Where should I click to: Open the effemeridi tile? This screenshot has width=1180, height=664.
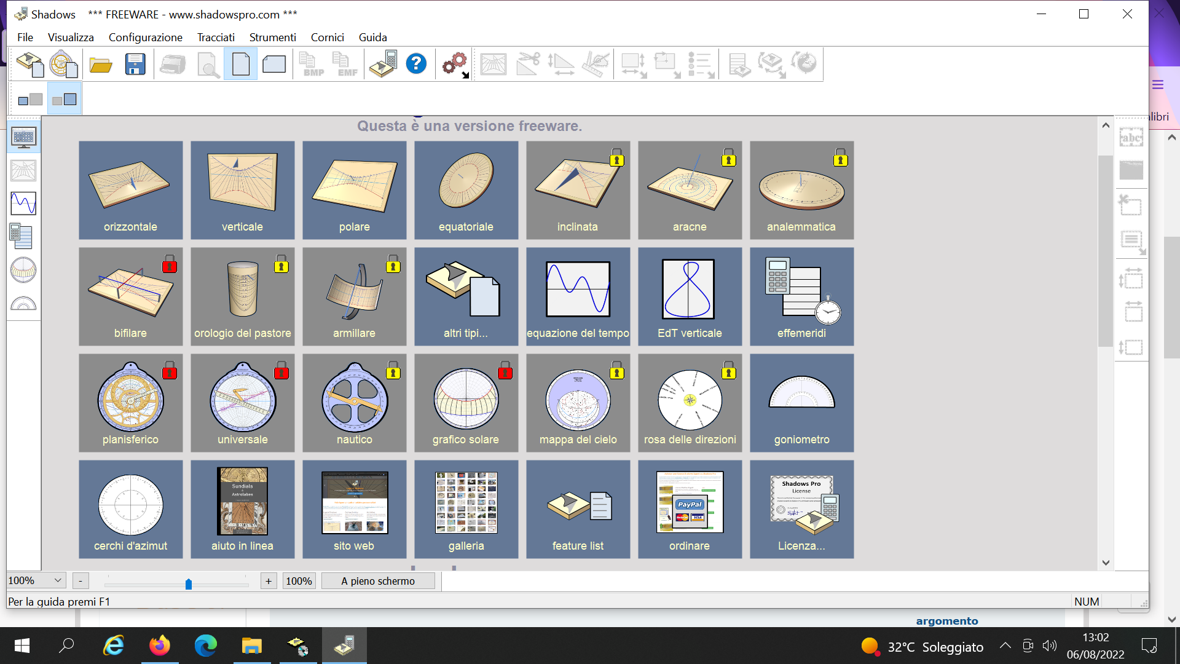coord(801,296)
